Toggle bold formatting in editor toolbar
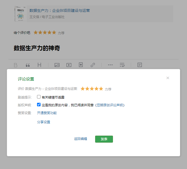This screenshot has width=187, height=169. pyautogui.click(x=15, y=65)
